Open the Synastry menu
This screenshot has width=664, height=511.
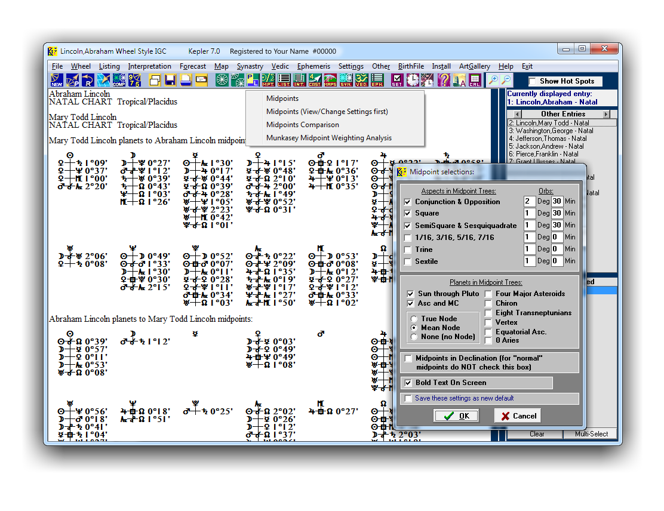[250, 66]
